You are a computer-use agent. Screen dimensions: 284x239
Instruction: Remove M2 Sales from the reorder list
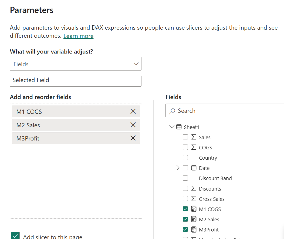click(x=133, y=125)
